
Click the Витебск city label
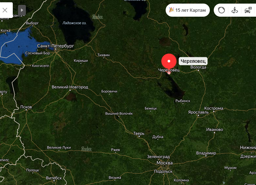(54, 178)
